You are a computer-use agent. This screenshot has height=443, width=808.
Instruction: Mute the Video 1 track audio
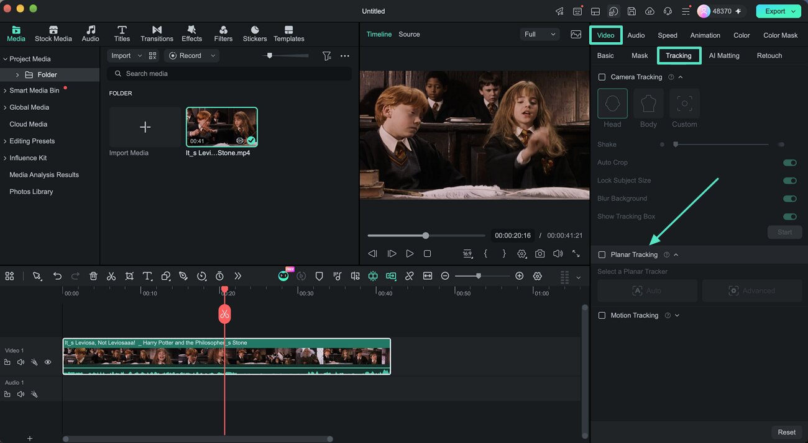pos(21,362)
